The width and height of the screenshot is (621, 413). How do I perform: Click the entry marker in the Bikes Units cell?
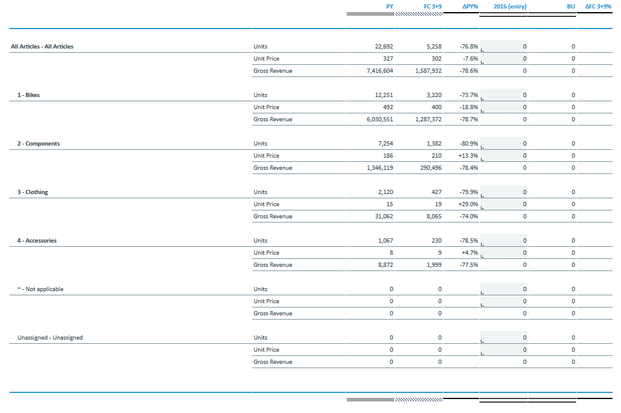click(482, 97)
